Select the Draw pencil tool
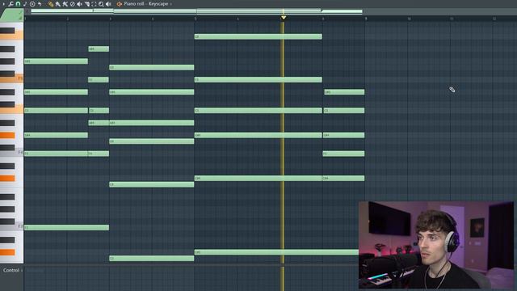The image size is (517, 291). point(51,4)
